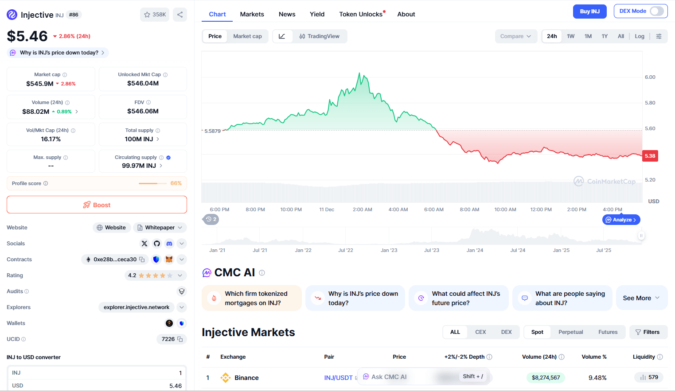Image resolution: width=675 pixels, height=391 pixels.
Task: Switch market type to Perpetual
Action: (570, 332)
